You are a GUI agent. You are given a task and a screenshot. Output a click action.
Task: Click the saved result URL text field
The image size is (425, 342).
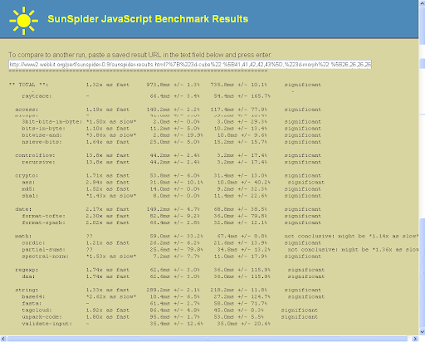tap(190, 65)
